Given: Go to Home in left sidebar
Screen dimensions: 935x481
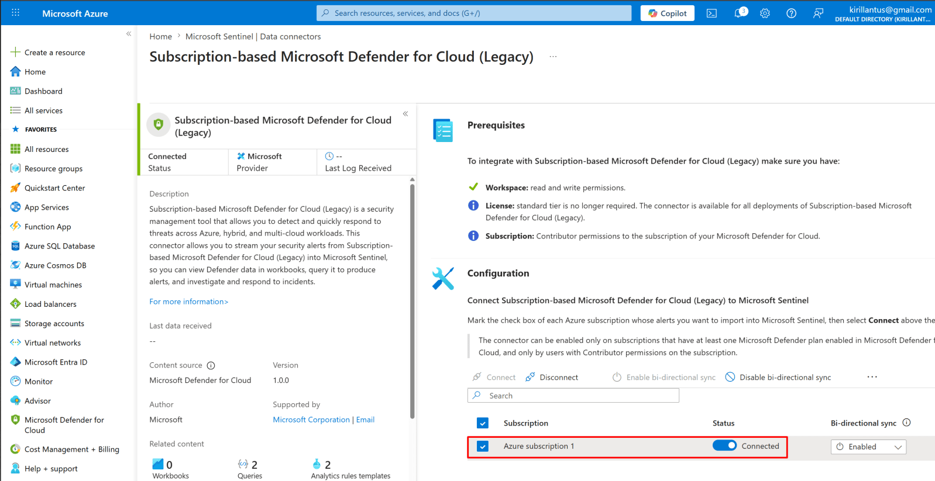Looking at the screenshot, I should [35, 72].
